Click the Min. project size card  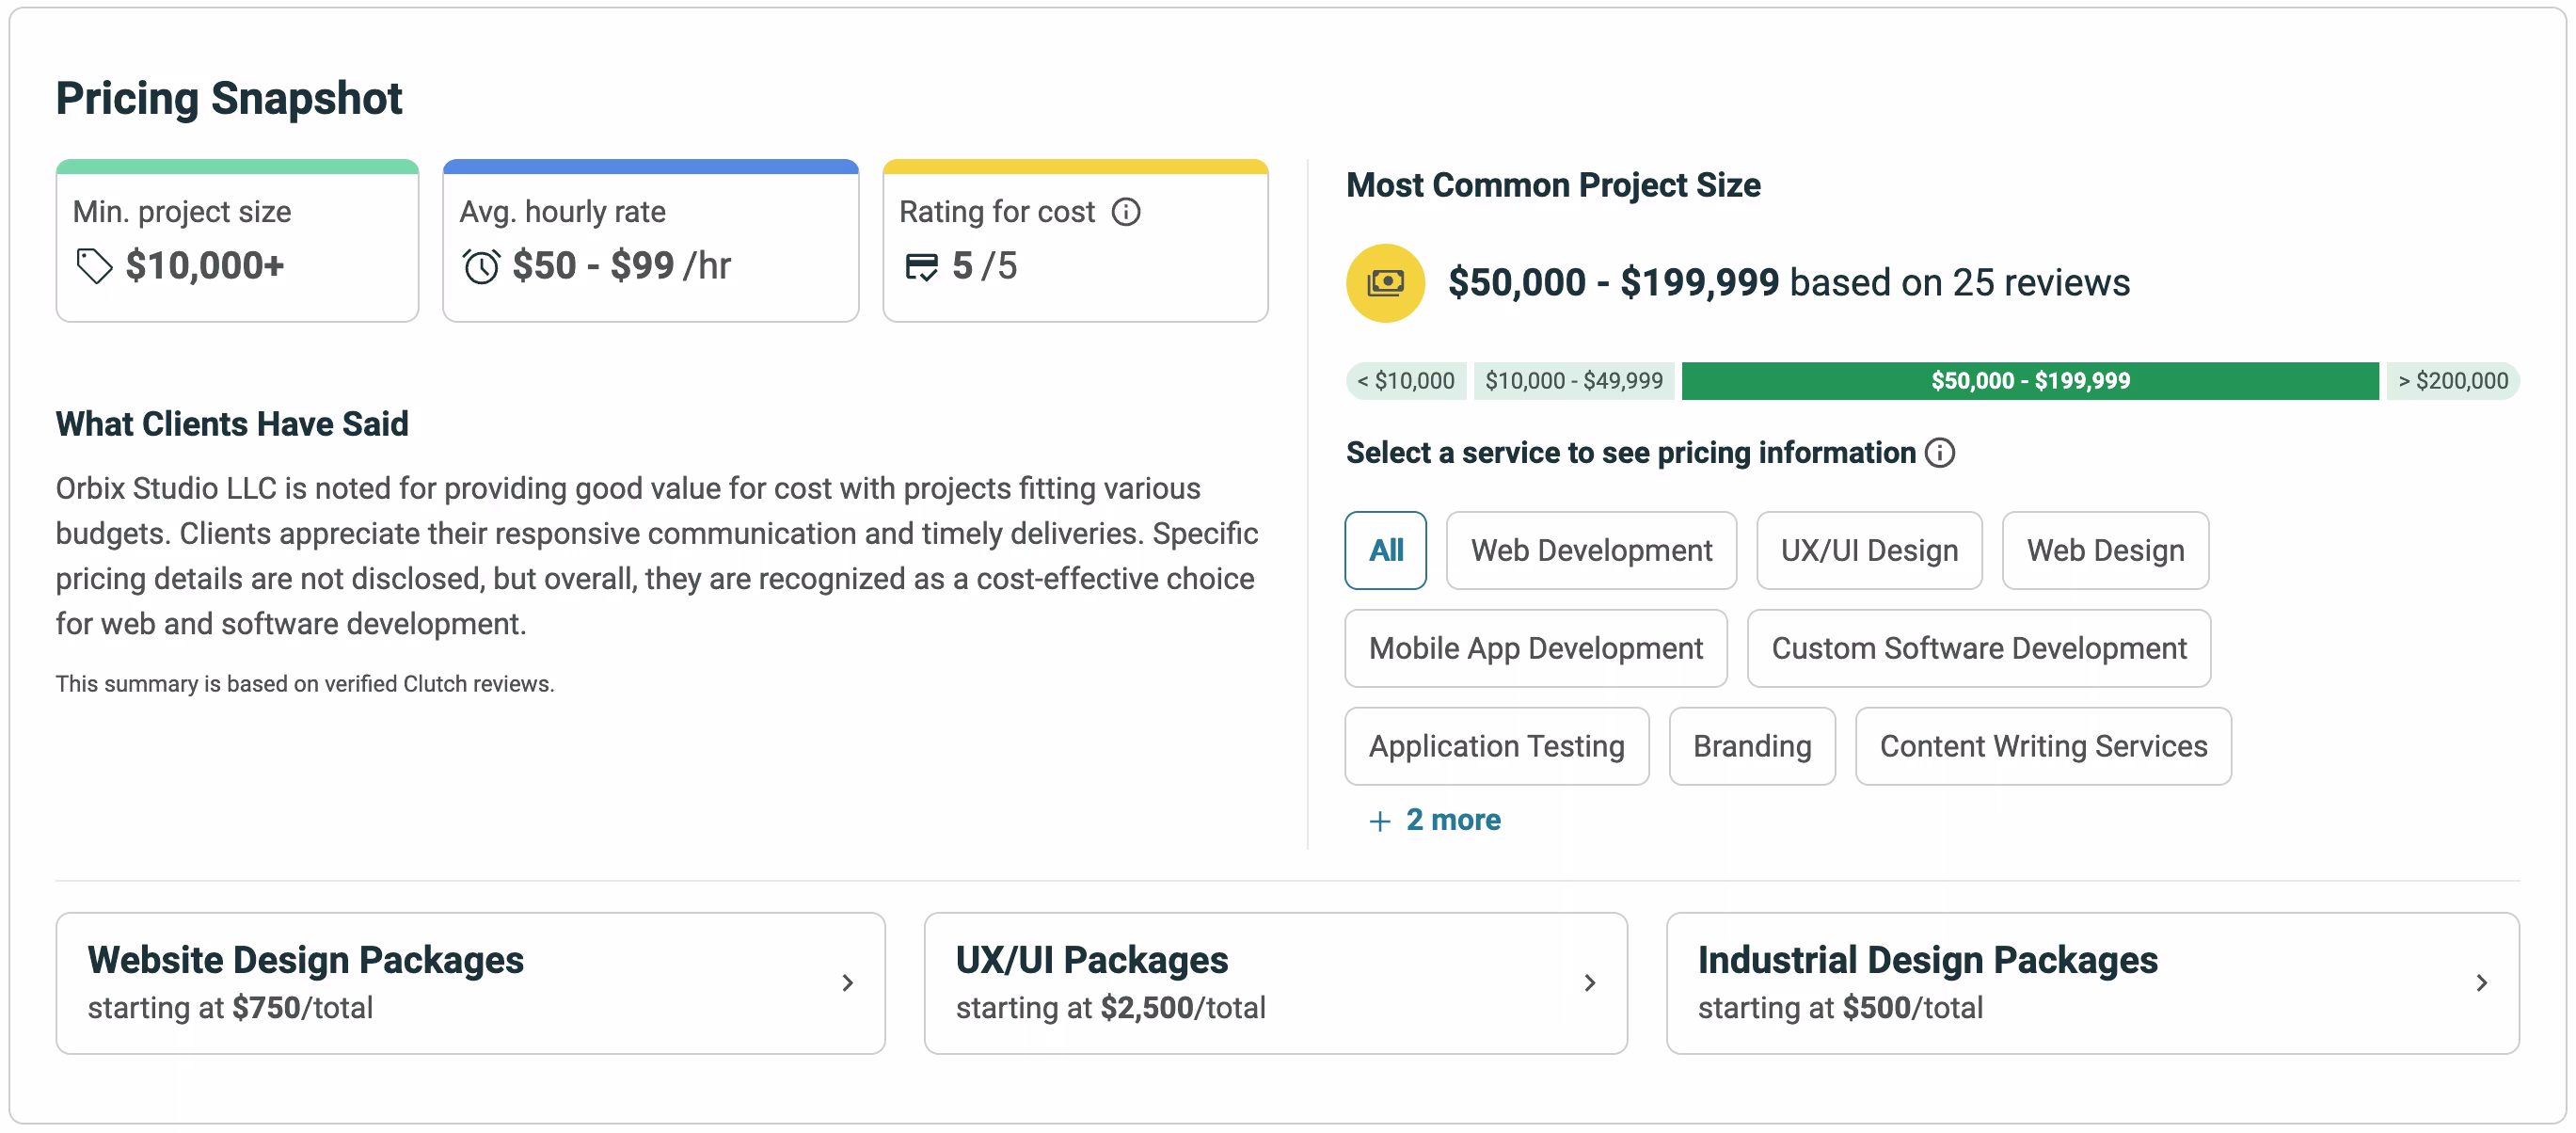[x=238, y=241]
